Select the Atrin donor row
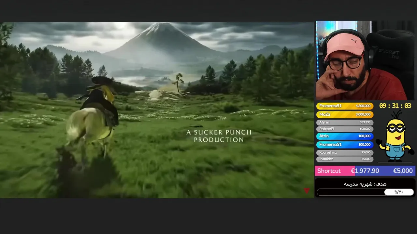The height and width of the screenshot is (234, 417). coord(345,136)
